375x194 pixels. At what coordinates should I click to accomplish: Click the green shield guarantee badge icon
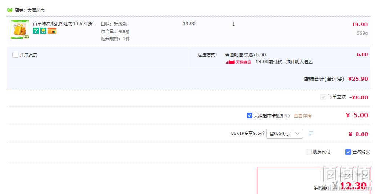[43, 31]
